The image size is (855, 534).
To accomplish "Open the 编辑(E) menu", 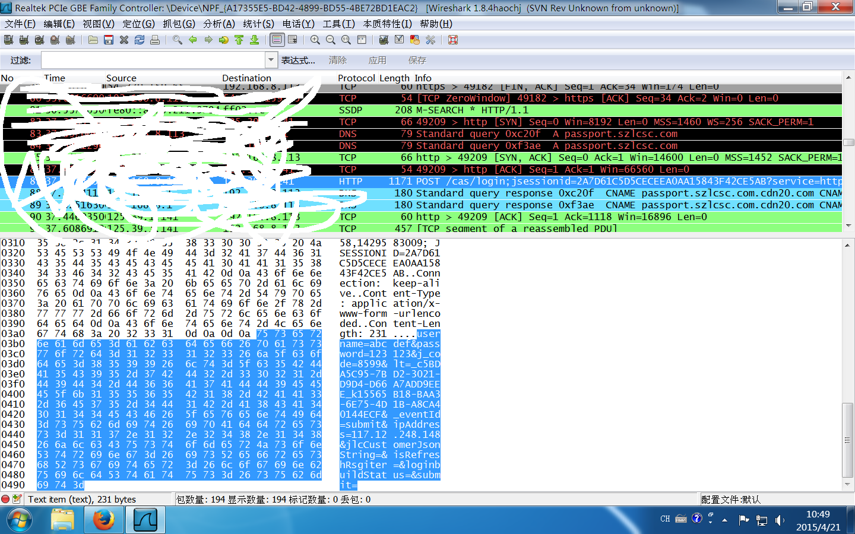I will click(x=59, y=24).
